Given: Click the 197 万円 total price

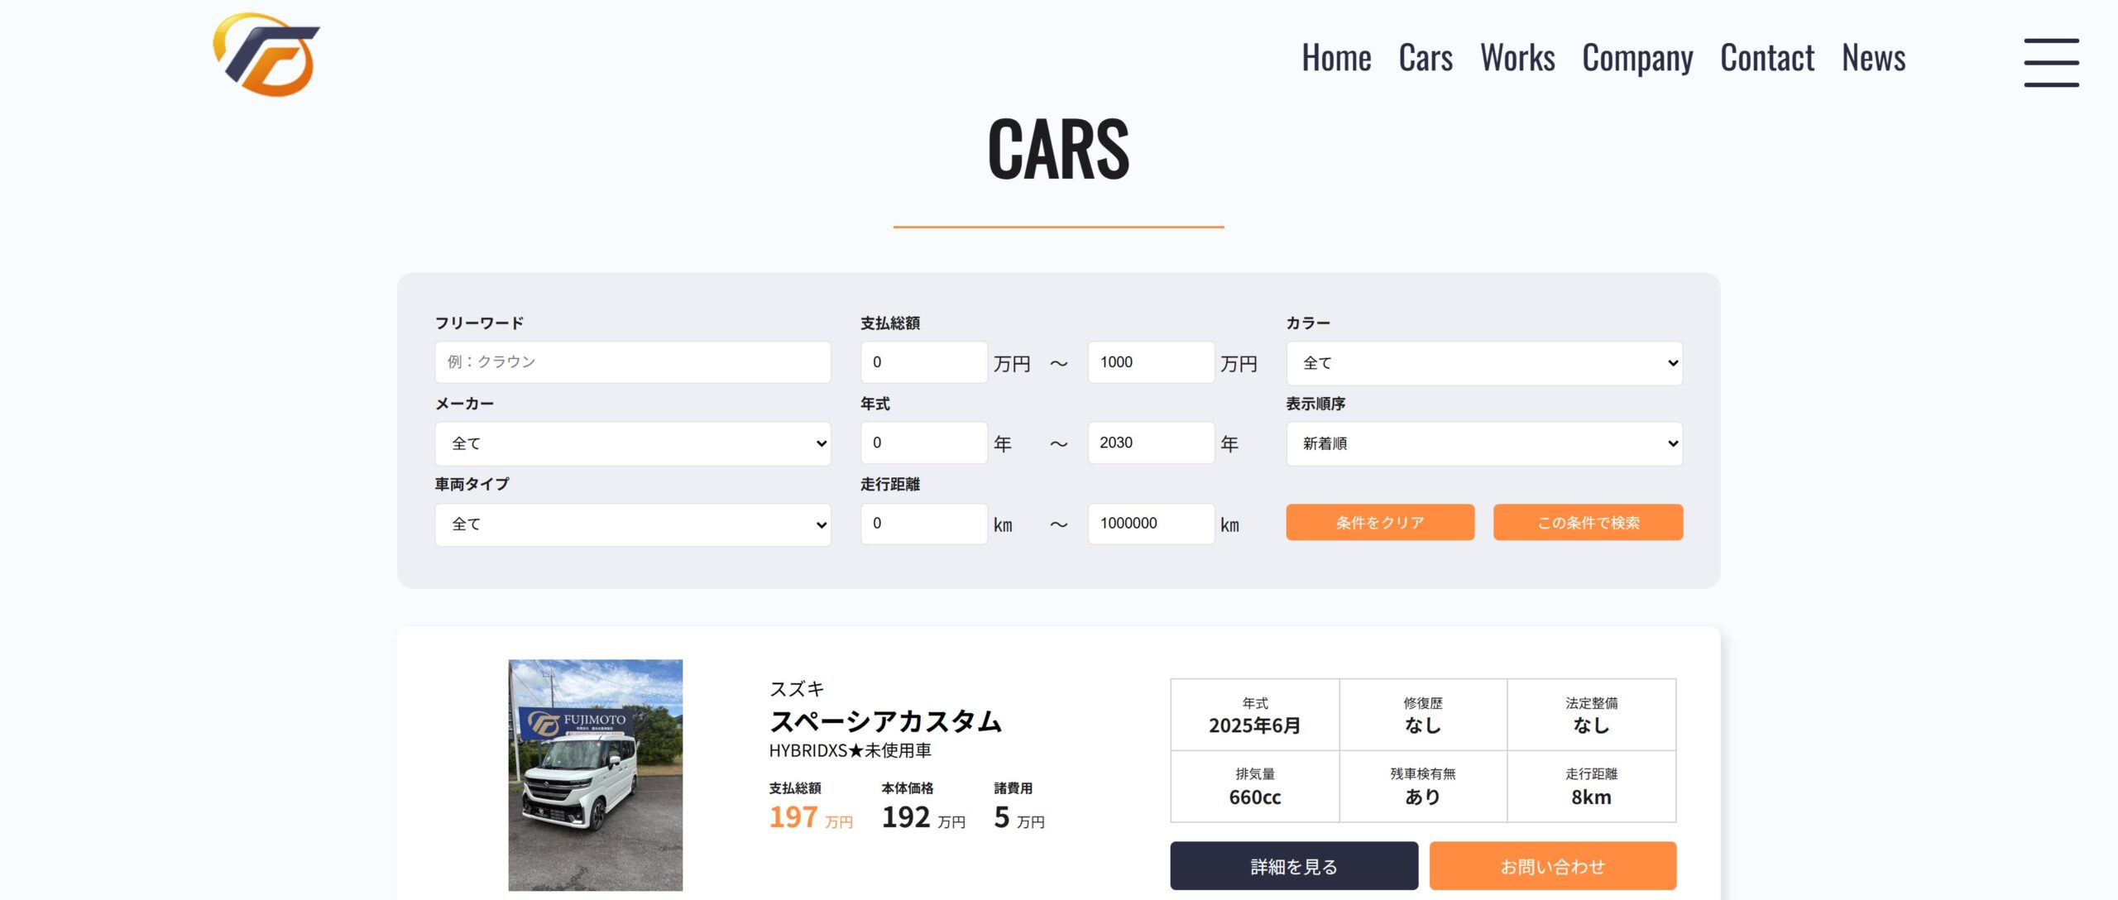Looking at the screenshot, I should tap(811, 817).
